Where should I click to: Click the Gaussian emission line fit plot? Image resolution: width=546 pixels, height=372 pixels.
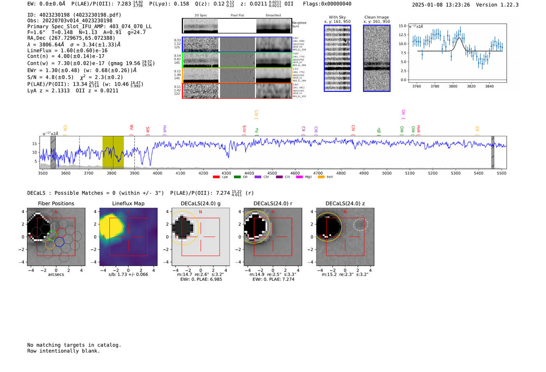[457, 53]
